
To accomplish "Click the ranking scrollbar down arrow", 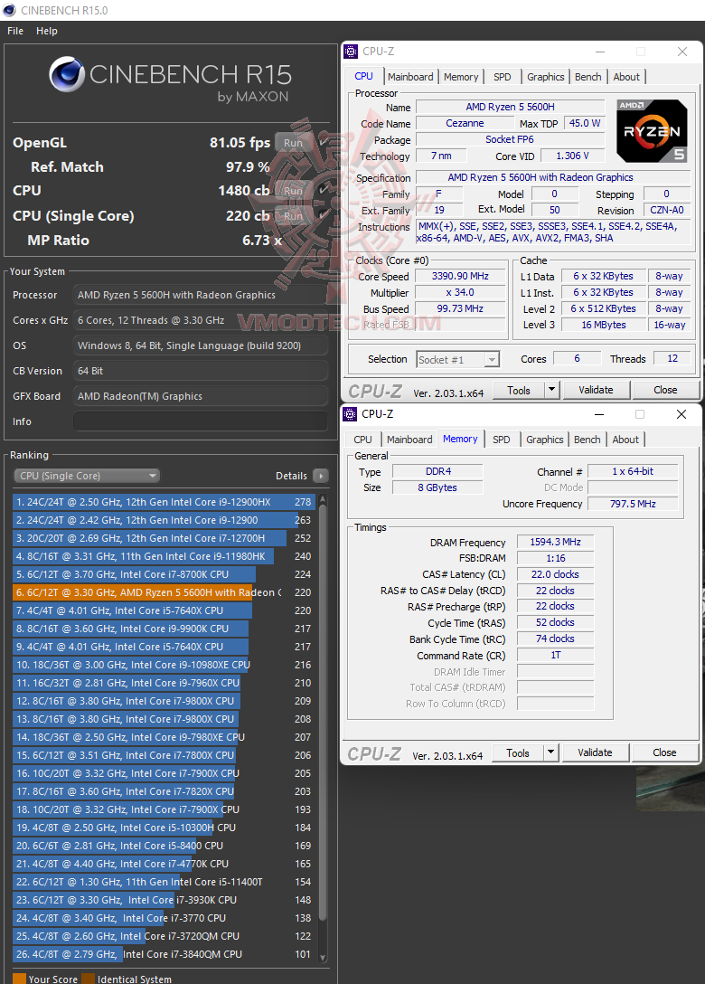I will point(323,958).
